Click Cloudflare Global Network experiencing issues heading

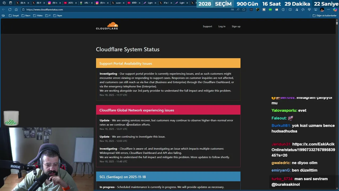pyautogui.click(x=137, y=110)
